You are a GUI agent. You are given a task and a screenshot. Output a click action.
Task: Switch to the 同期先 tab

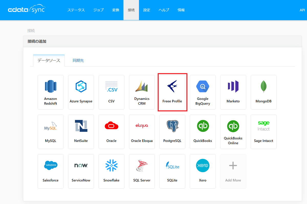pyautogui.click(x=78, y=61)
